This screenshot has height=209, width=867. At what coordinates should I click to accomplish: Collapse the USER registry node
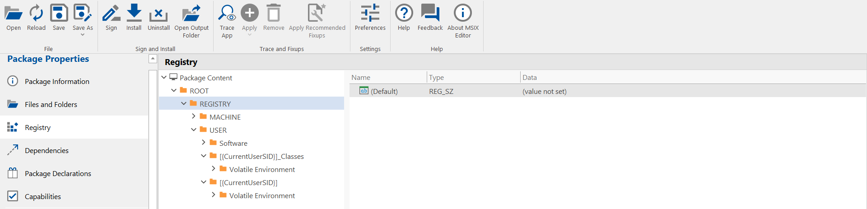(x=194, y=130)
